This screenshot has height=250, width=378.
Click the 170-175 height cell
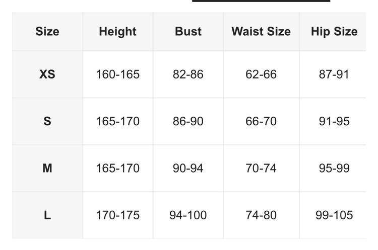pyautogui.click(x=117, y=215)
